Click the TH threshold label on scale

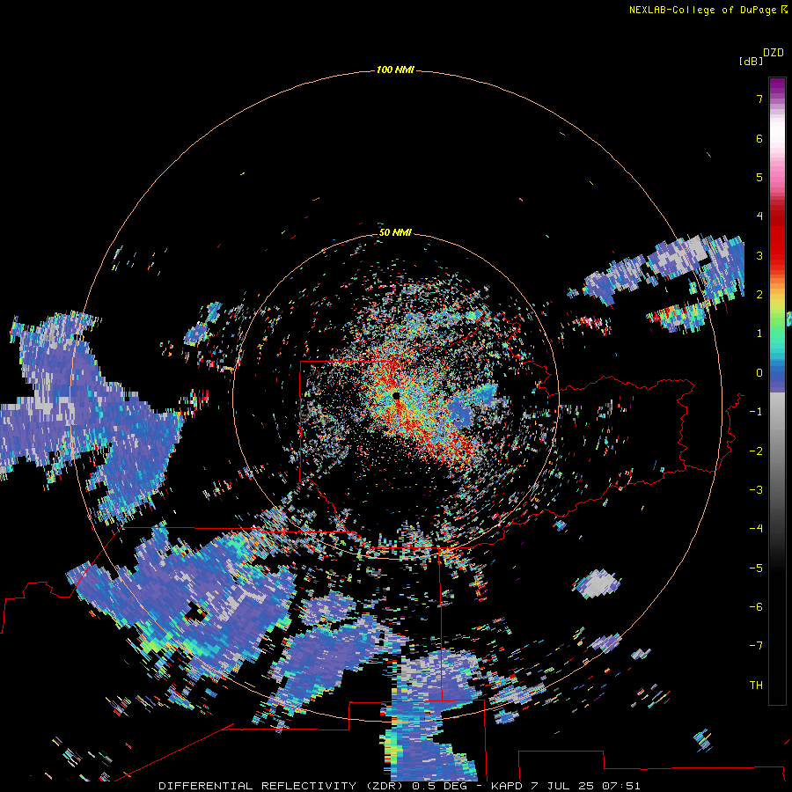pyautogui.click(x=756, y=686)
